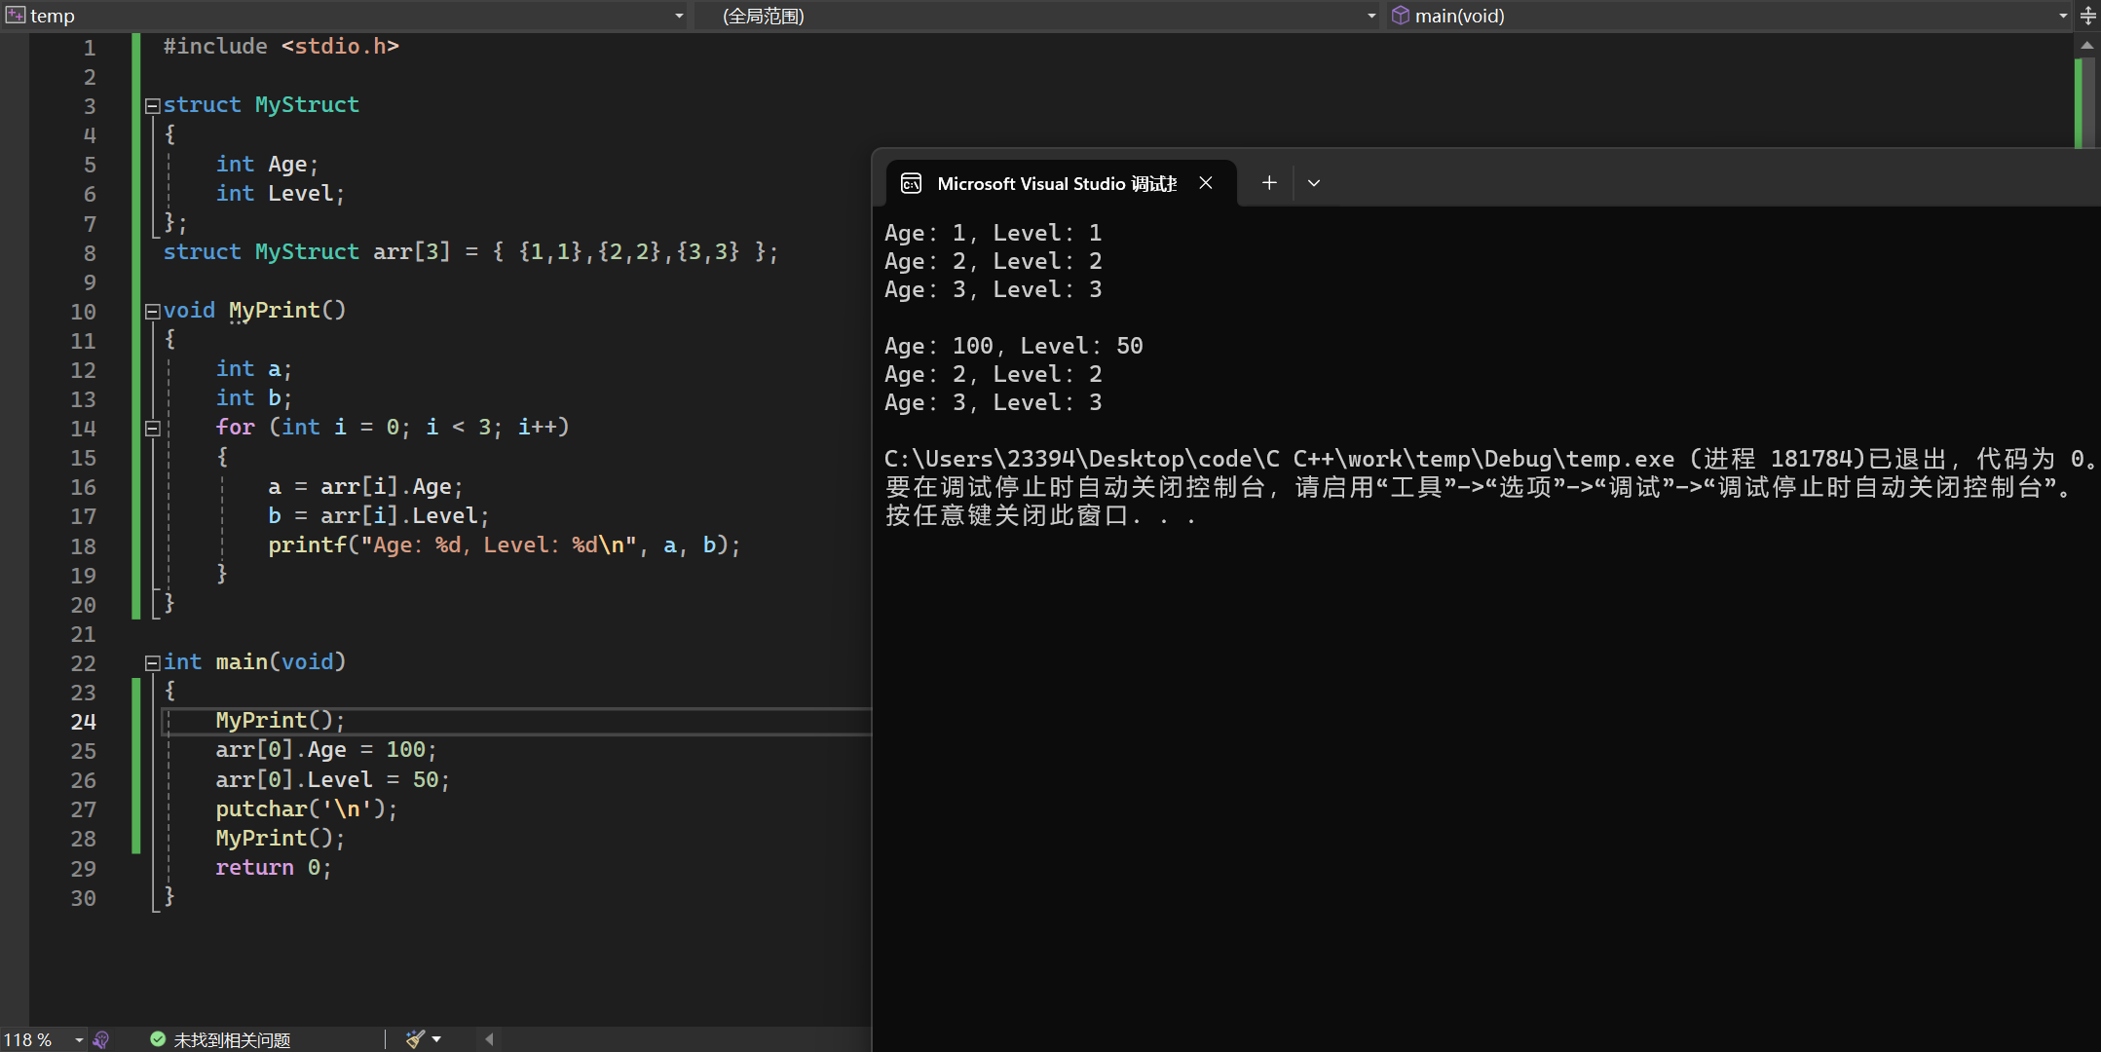
Task: Click the code cleanup broom icon
Action: [415, 1039]
